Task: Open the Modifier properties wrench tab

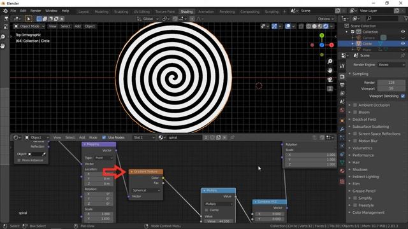Action: coord(342,129)
